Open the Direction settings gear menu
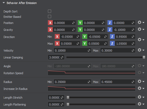 [141, 40]
